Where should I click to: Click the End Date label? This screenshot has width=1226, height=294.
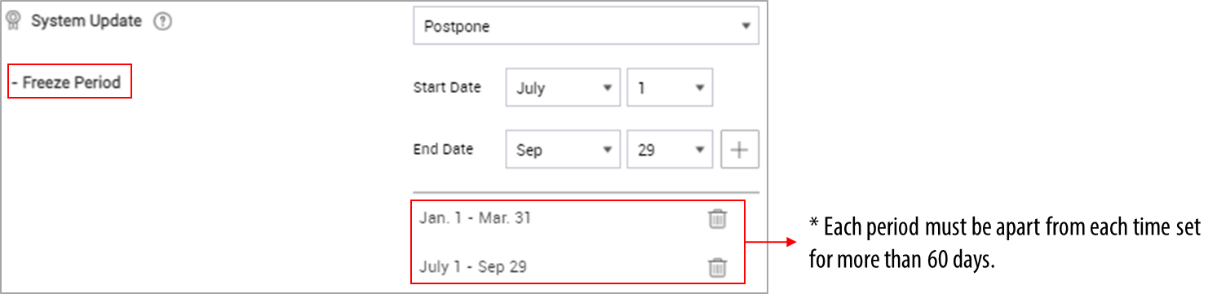(443, 150)
